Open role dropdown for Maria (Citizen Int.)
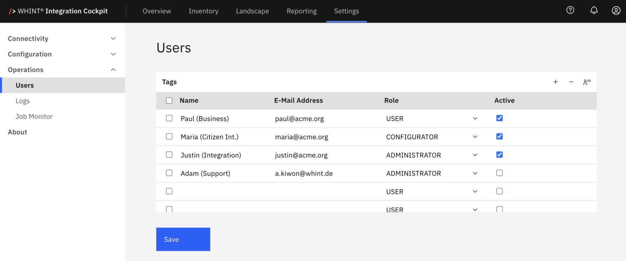626x261 pixels. [475, 137]
